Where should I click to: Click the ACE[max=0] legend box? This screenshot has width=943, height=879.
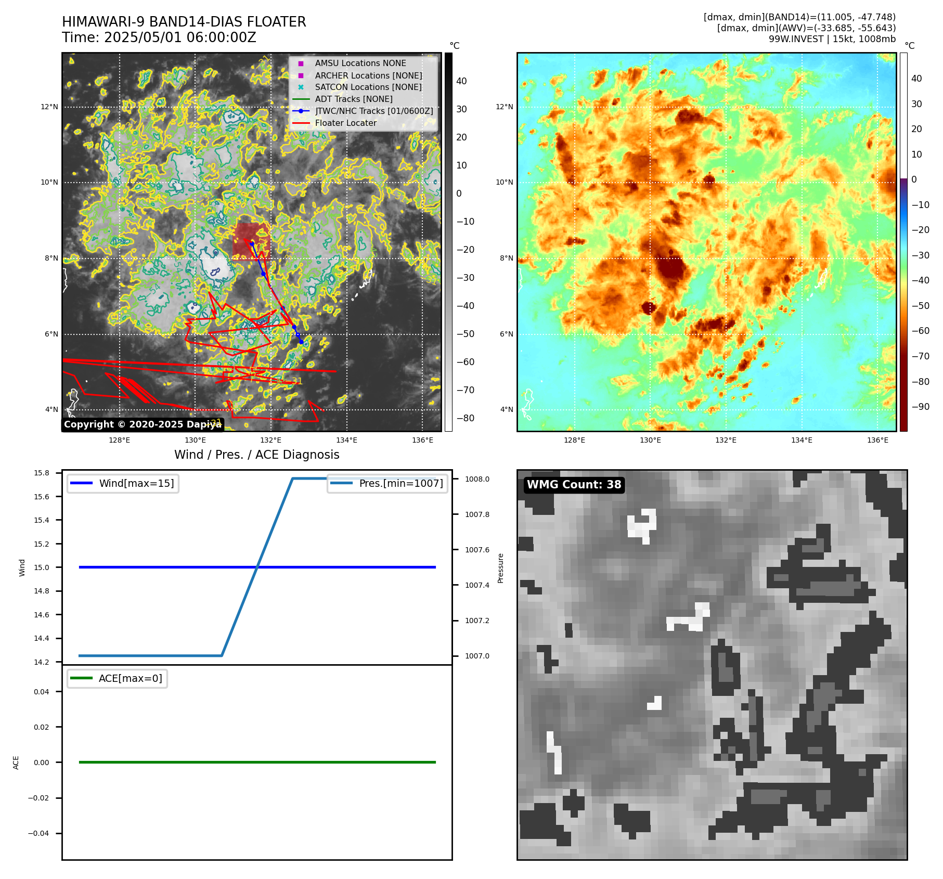coord(117,678)
